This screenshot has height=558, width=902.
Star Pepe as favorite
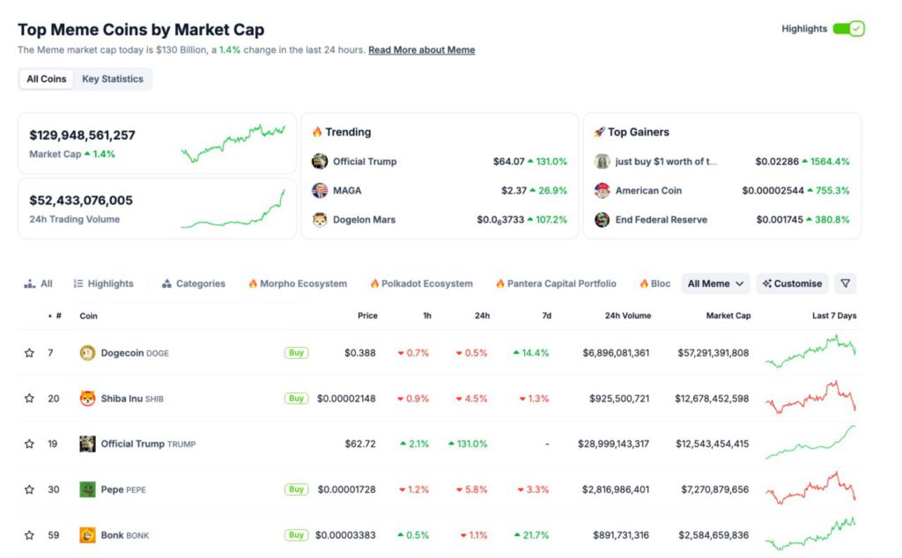[x=29, y=489]
